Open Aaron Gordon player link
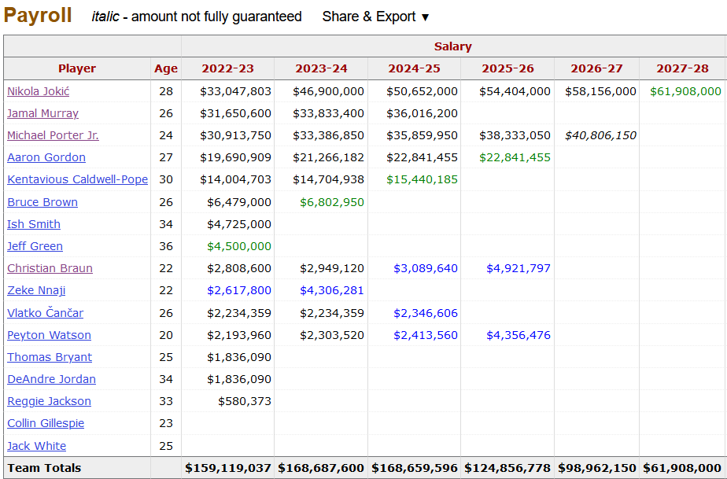 click(x=46, y=157)
